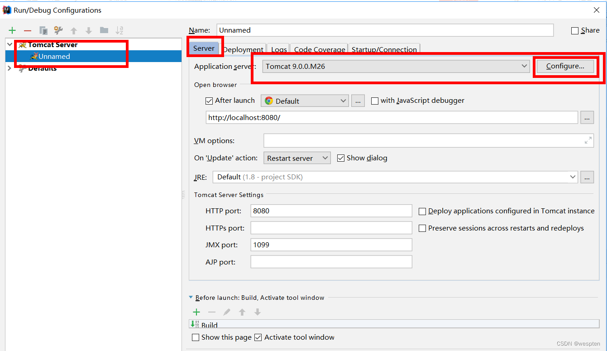
Task: Click AJP port field
Action: [331, 262]
